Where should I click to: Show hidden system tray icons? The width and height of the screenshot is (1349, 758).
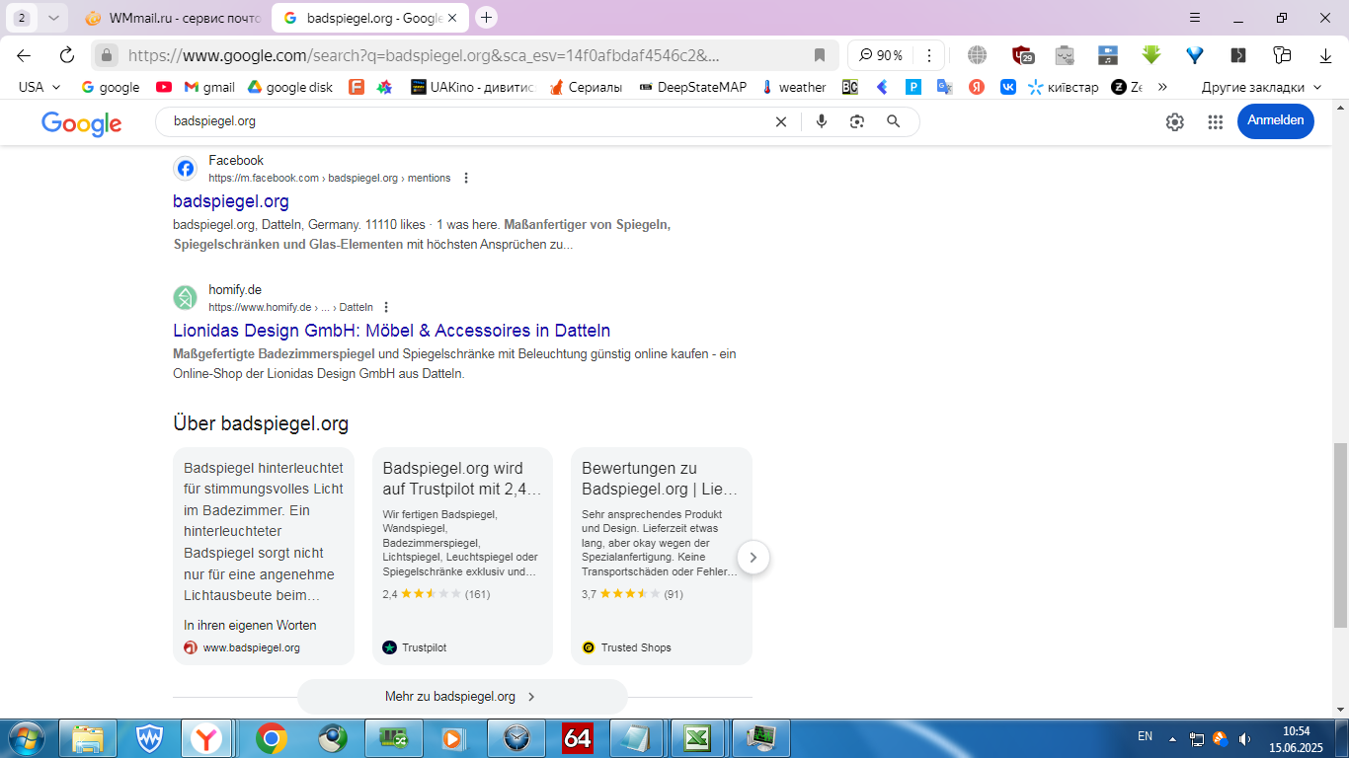click(x=1172, y=738)
